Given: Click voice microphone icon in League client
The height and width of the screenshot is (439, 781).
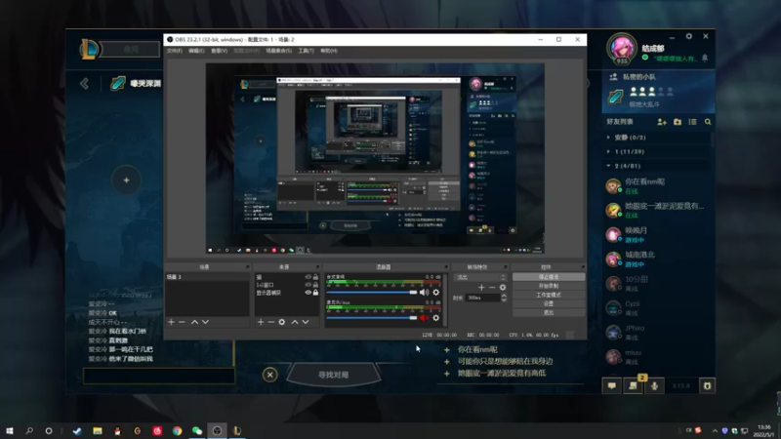Looking at the screenshot, I should [654, 385].
